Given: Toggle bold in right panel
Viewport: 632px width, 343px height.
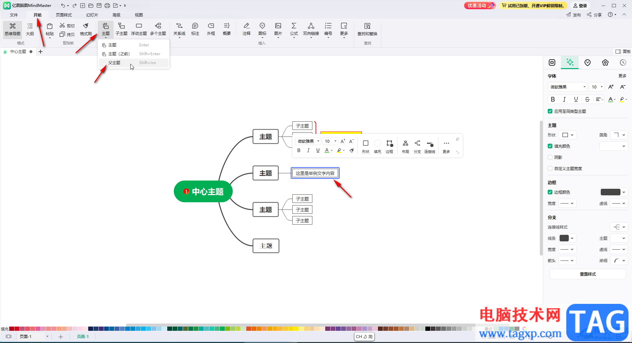Looking at the screenshot, I should point(553,99).
